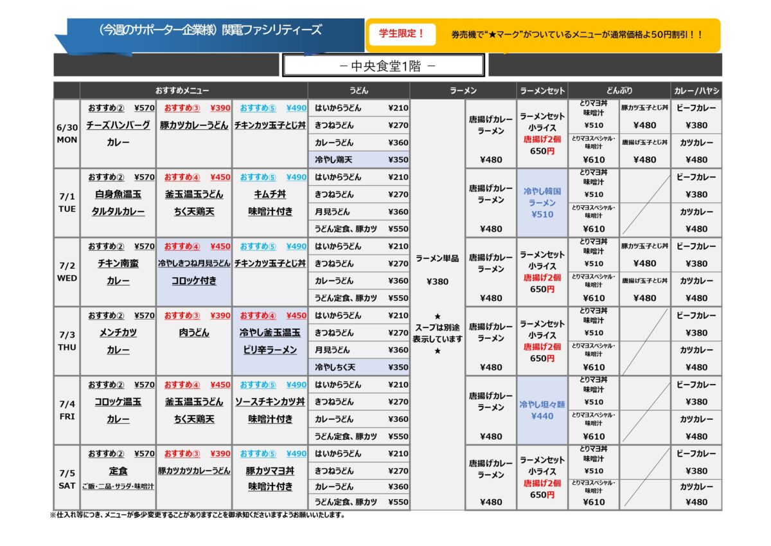Click チキンカツ玉子とじ丼 in Monday's row
Viewport: 771px width, 546px height.
pyautogui.click(x=270, y=125)
